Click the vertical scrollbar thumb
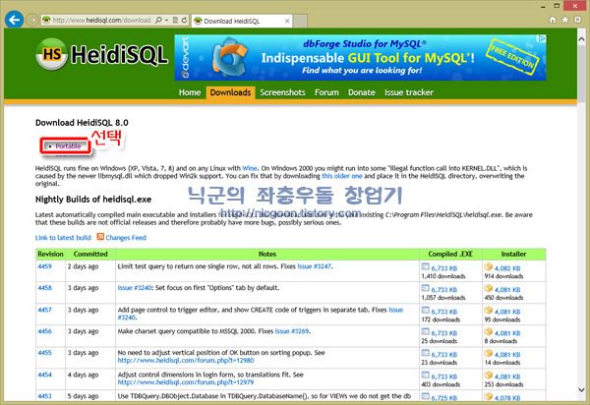This screenshot has width=590, height=405. pos(581,72)
